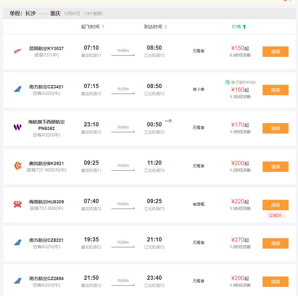Click China Southern logo for CZ3421
The width and height of the screenshot is (298, 296).
[x=18, y=89]
